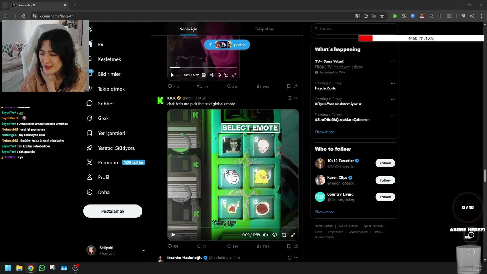Open options for #OyunYasasınıİstemiyoruz trend

pyautogui.click(x=393, y=99)
